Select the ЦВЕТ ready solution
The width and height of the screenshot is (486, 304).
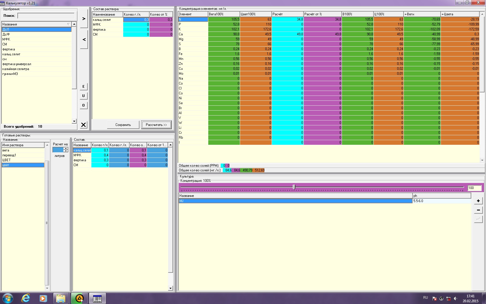click(23, 160)
